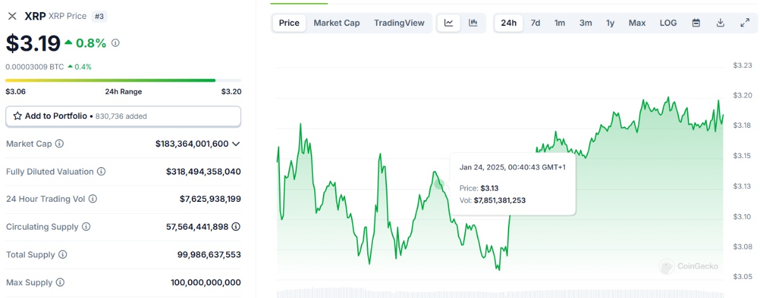This screenshot has width=760, height=298.
Task: Click the 24h Range progress bar
Action: [123, 80]
